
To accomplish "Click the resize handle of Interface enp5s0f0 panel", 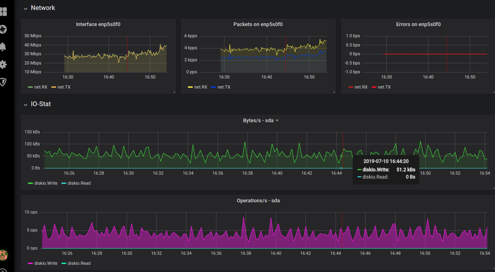I will pos(174,92).
